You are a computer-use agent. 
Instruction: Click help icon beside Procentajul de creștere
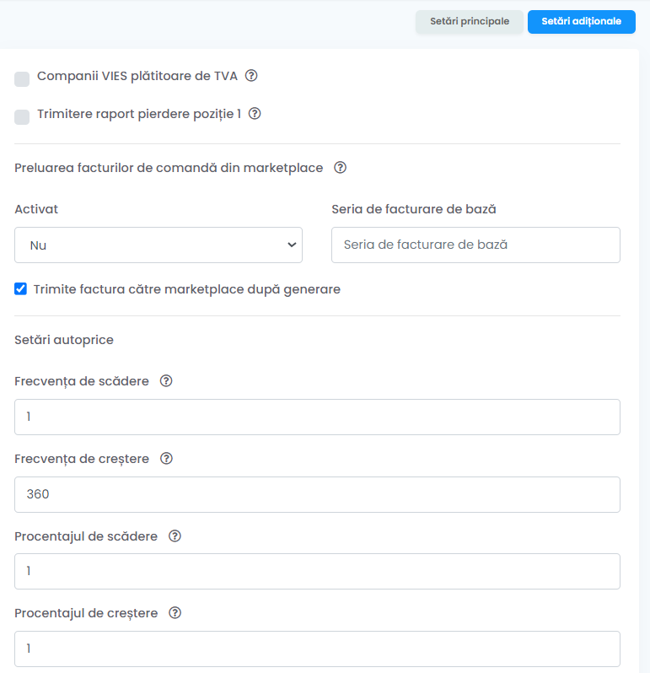(175, 613)
